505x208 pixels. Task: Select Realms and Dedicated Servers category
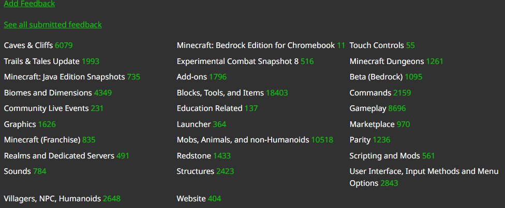click(59, 156)
